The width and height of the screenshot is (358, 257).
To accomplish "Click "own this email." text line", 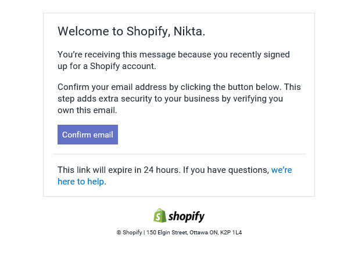I will 87,110.
